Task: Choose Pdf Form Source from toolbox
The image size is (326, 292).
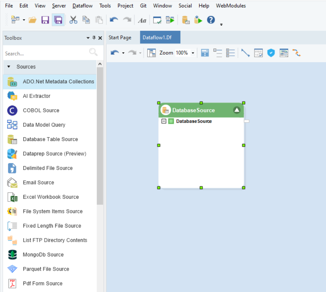Action: click(x=42, y=284)
